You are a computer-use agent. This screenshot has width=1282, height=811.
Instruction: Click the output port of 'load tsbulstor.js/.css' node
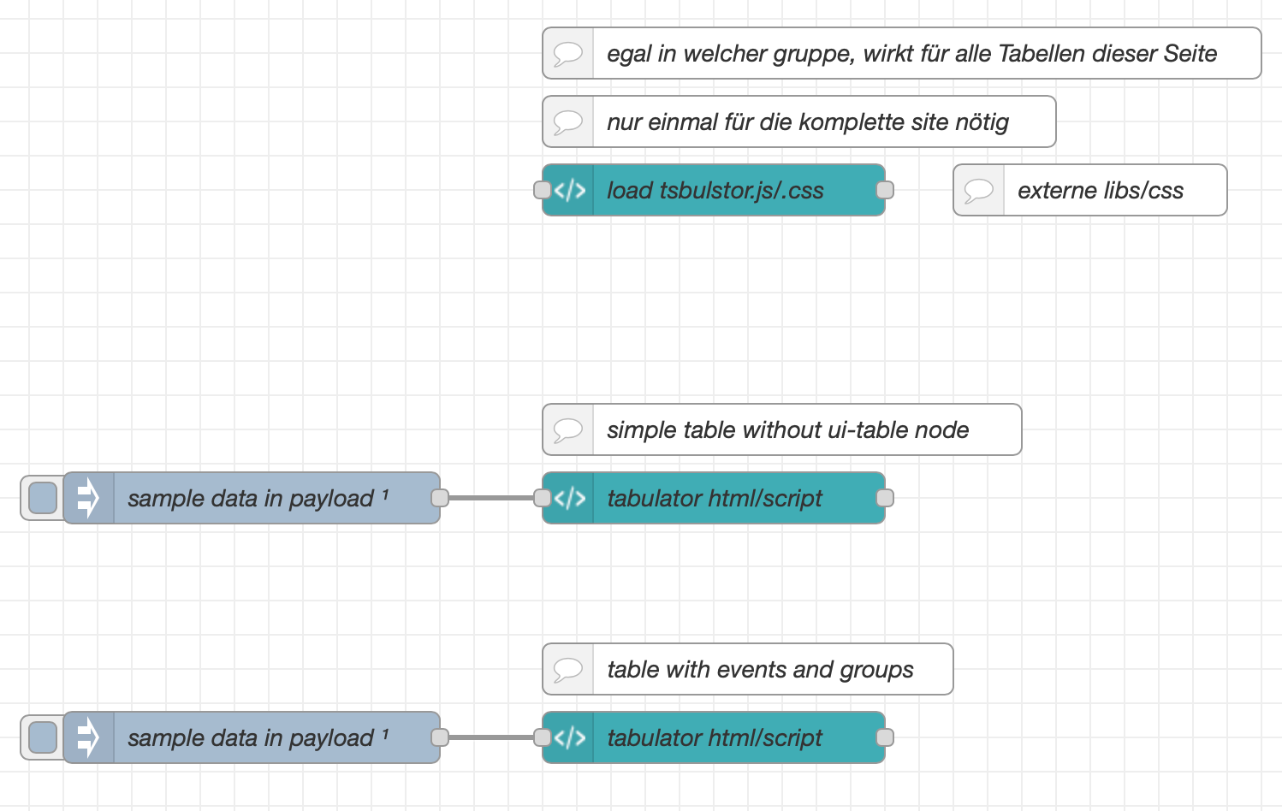point(886,190)
